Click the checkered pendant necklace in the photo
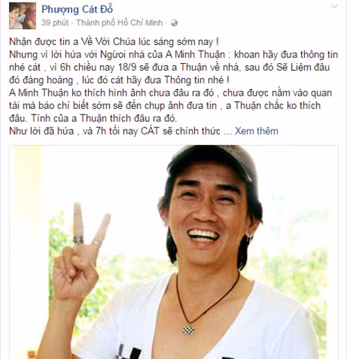This screenshot has height=359, width=347. coord(187,331)
